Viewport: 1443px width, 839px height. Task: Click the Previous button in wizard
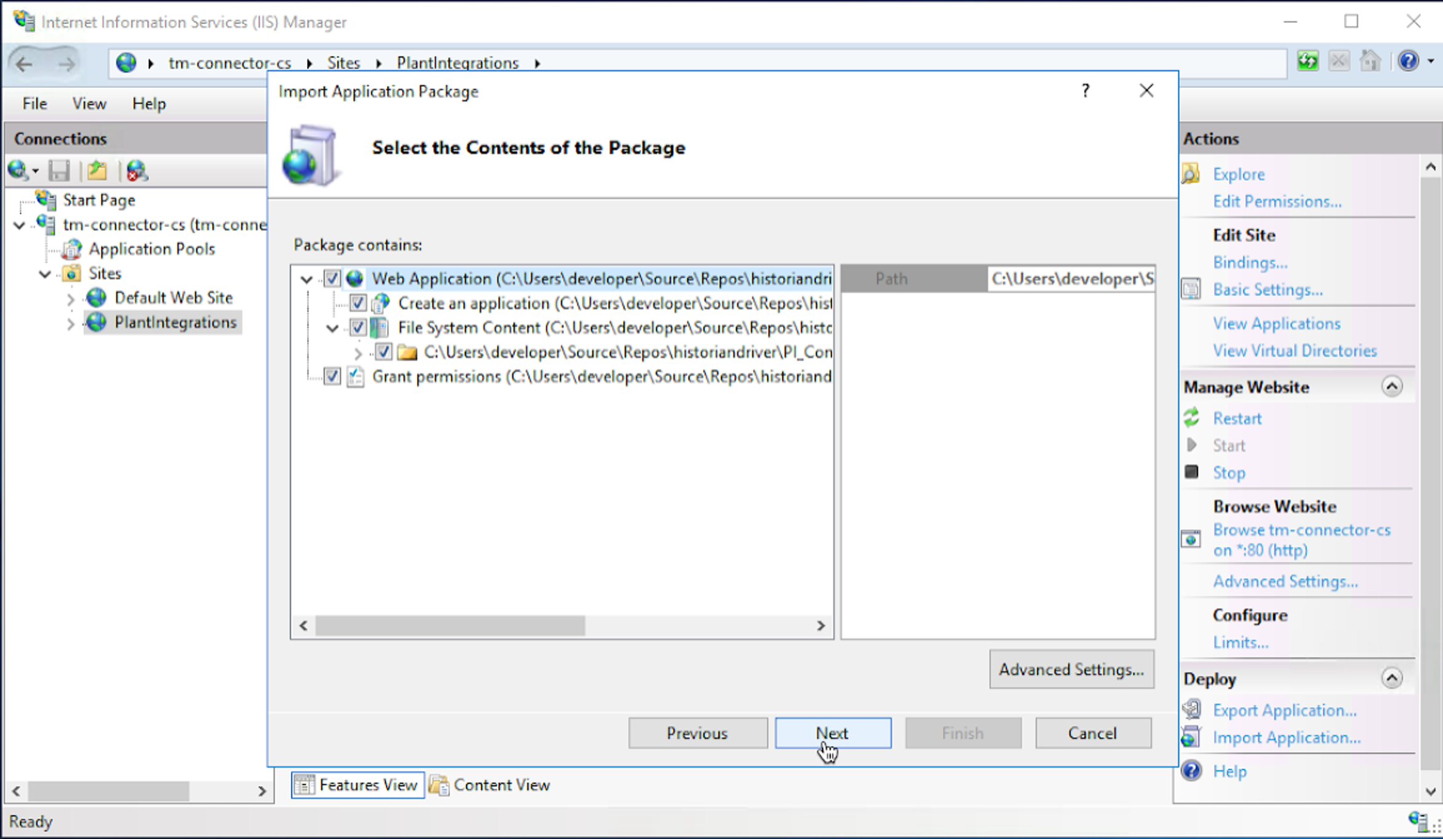698,733
